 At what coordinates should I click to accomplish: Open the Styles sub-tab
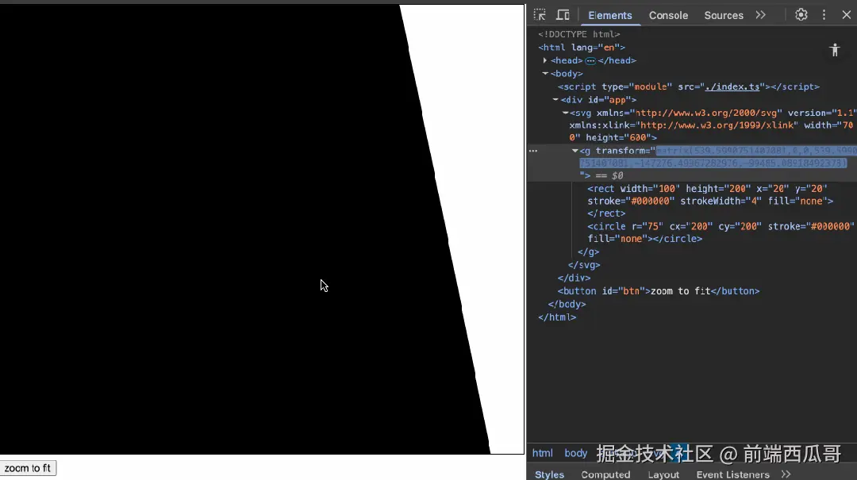(549, 474)
